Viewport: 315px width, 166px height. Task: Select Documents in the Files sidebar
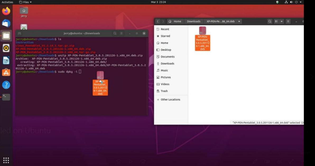[x=171, y=57]
